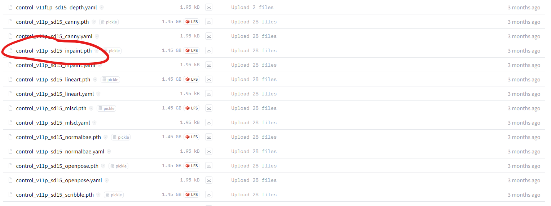This screenshot has height=206, width=551.
Task: Open 'Upload 2 files' commit message
Action: (252, 7)
